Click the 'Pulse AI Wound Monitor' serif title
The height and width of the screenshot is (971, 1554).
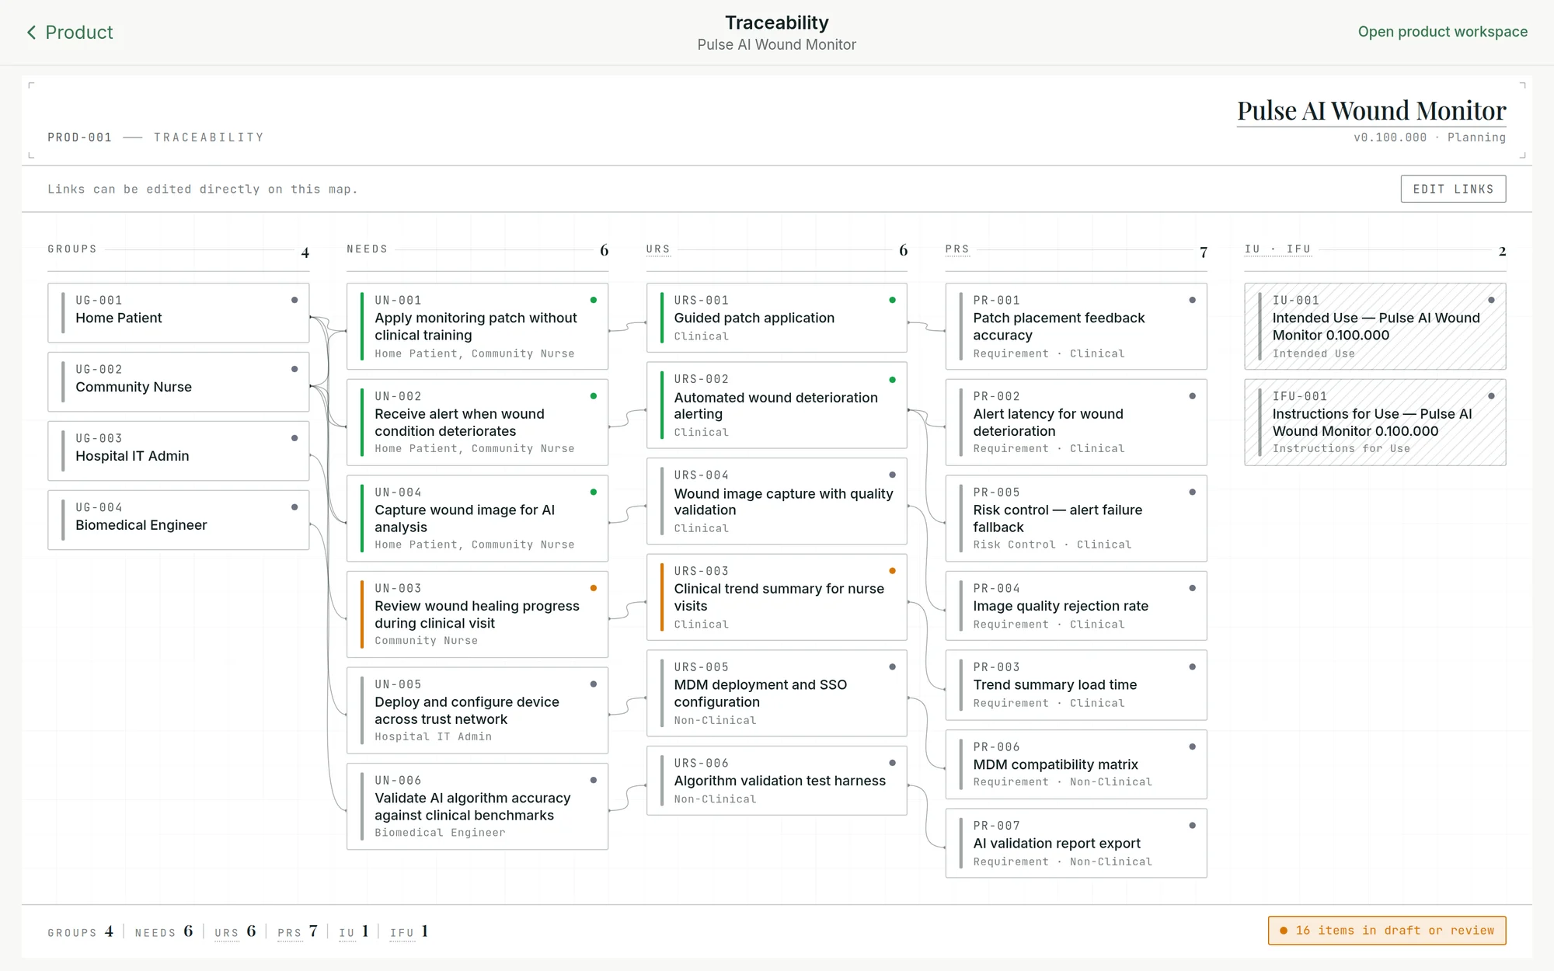pyautogui.click(x=1371, y=110)
